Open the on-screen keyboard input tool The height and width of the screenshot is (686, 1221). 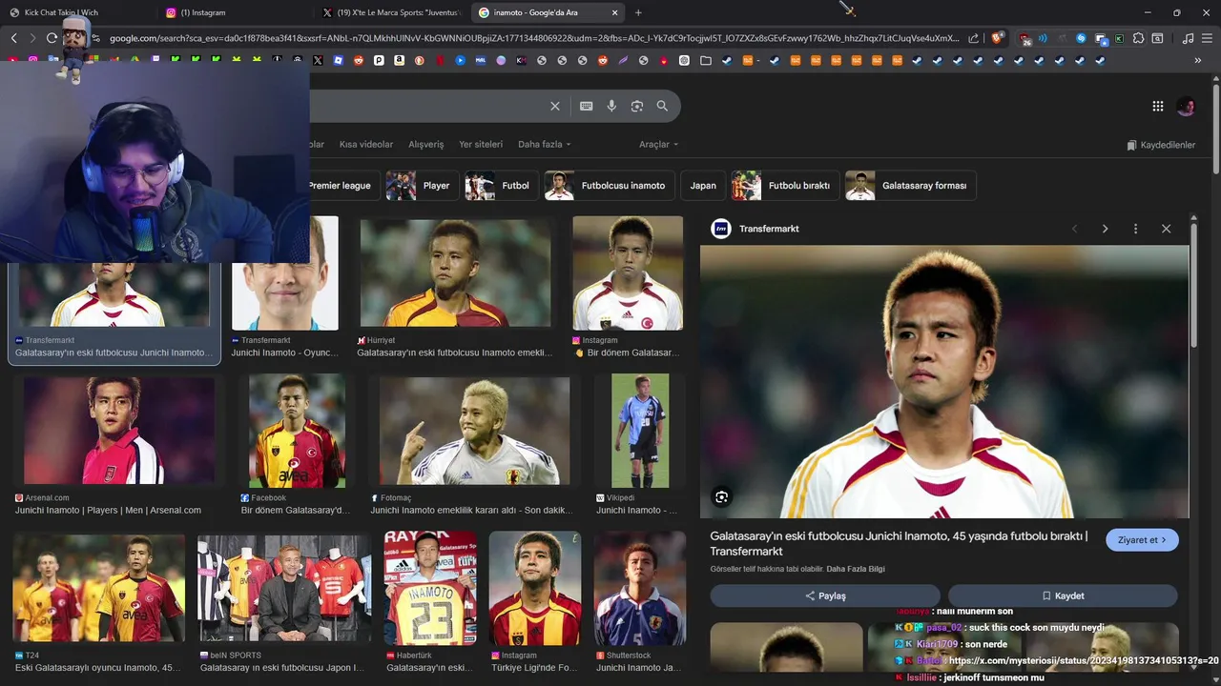tap(586, 106)
